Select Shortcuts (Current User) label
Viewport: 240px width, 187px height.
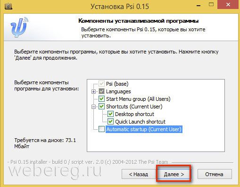tap(134, 107)
